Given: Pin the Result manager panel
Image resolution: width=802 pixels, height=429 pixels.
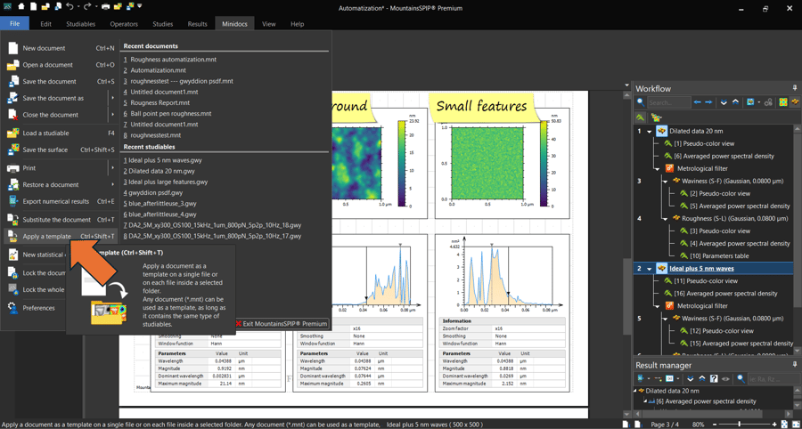Looking at the screenshot, I should coord(795,365).
